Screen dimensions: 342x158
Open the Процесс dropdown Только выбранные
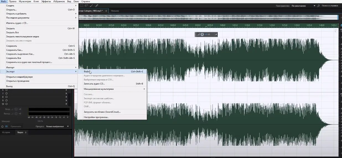click(x=57, y=126)
